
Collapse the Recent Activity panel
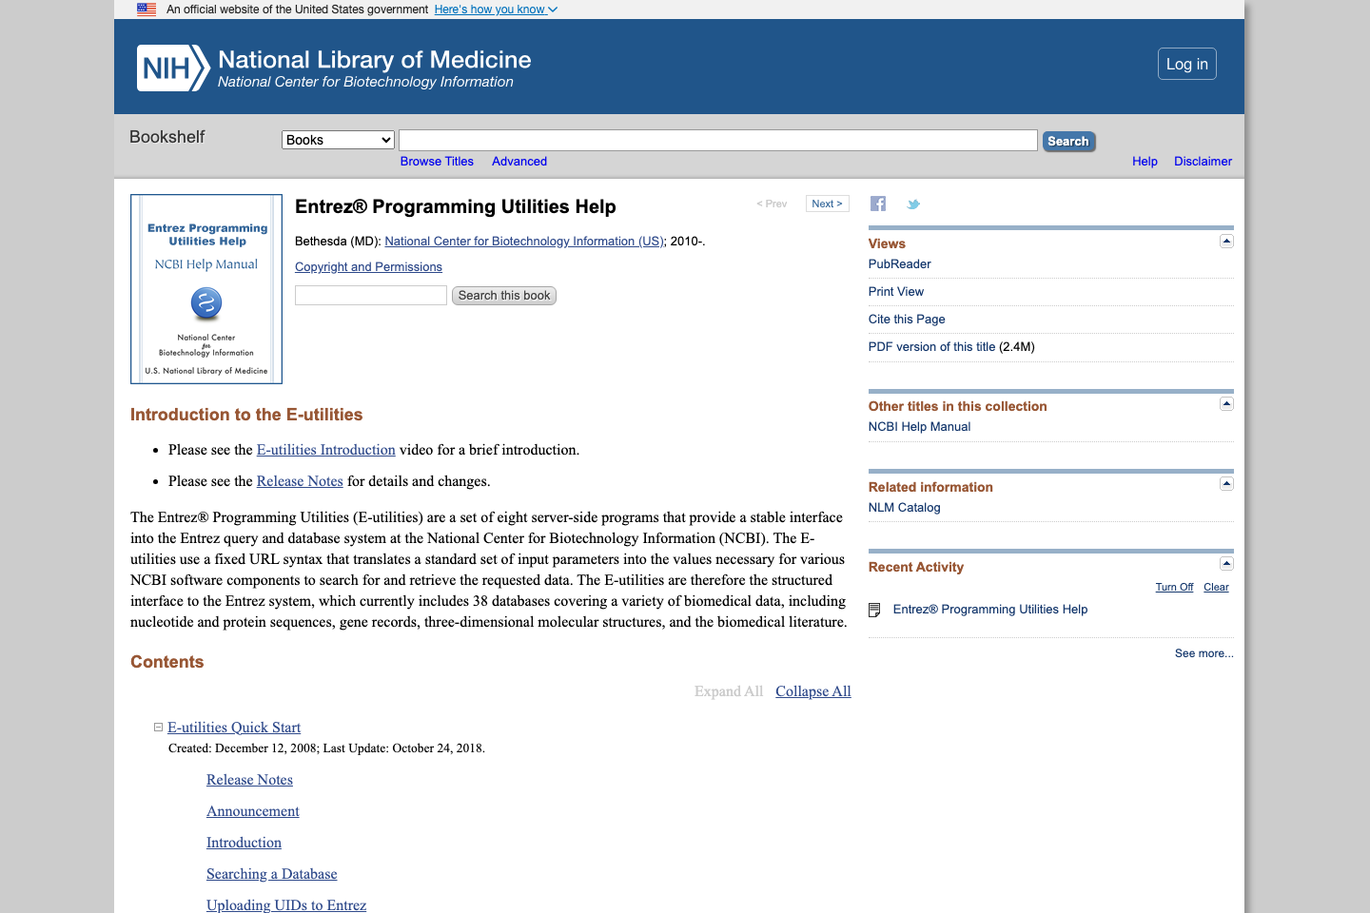click(x=1225, y=564)
